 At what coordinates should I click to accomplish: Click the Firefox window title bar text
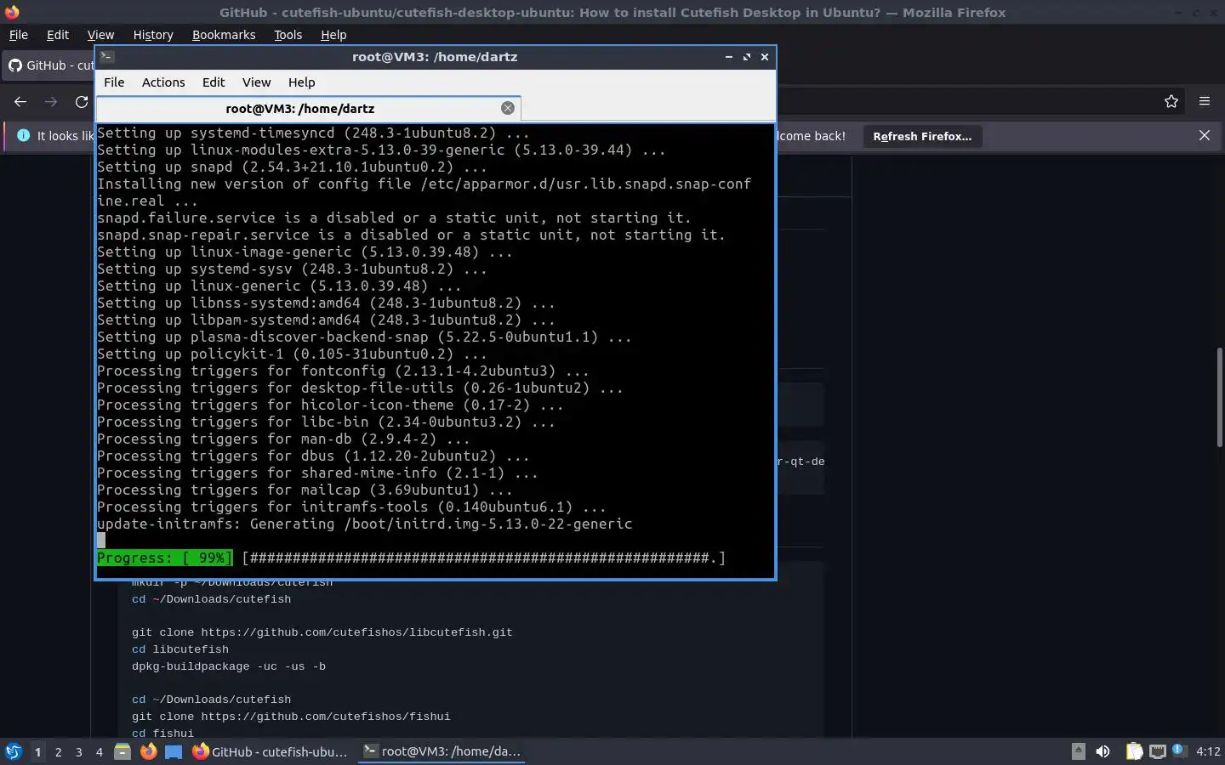pos(612,13)
